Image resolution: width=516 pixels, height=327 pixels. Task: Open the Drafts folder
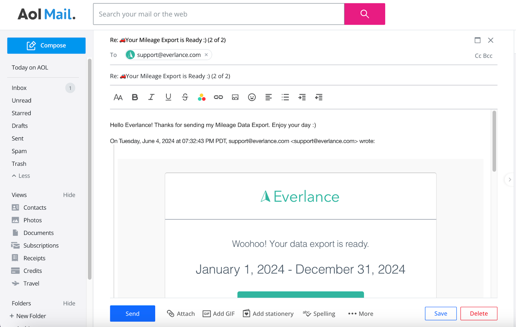20,126
